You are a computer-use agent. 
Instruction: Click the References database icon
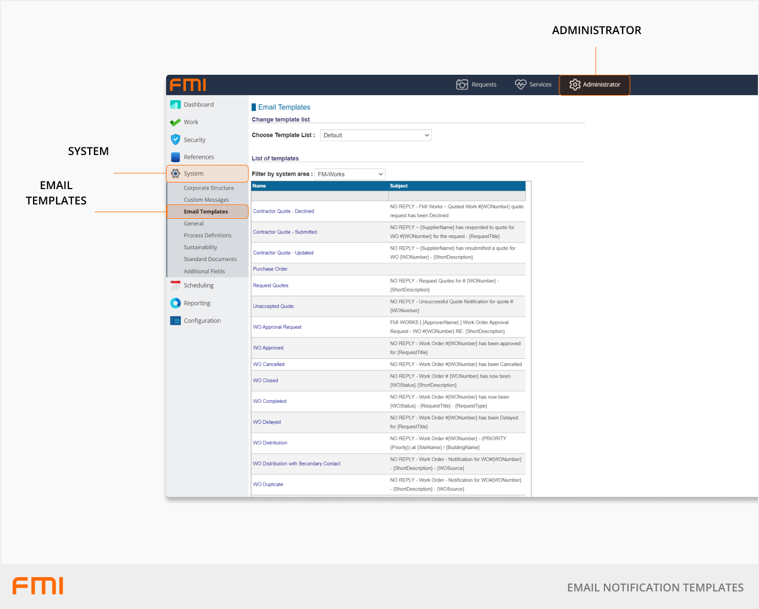[175, 157]
